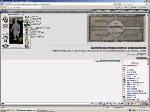Click the Форум button

coord(131,48)
